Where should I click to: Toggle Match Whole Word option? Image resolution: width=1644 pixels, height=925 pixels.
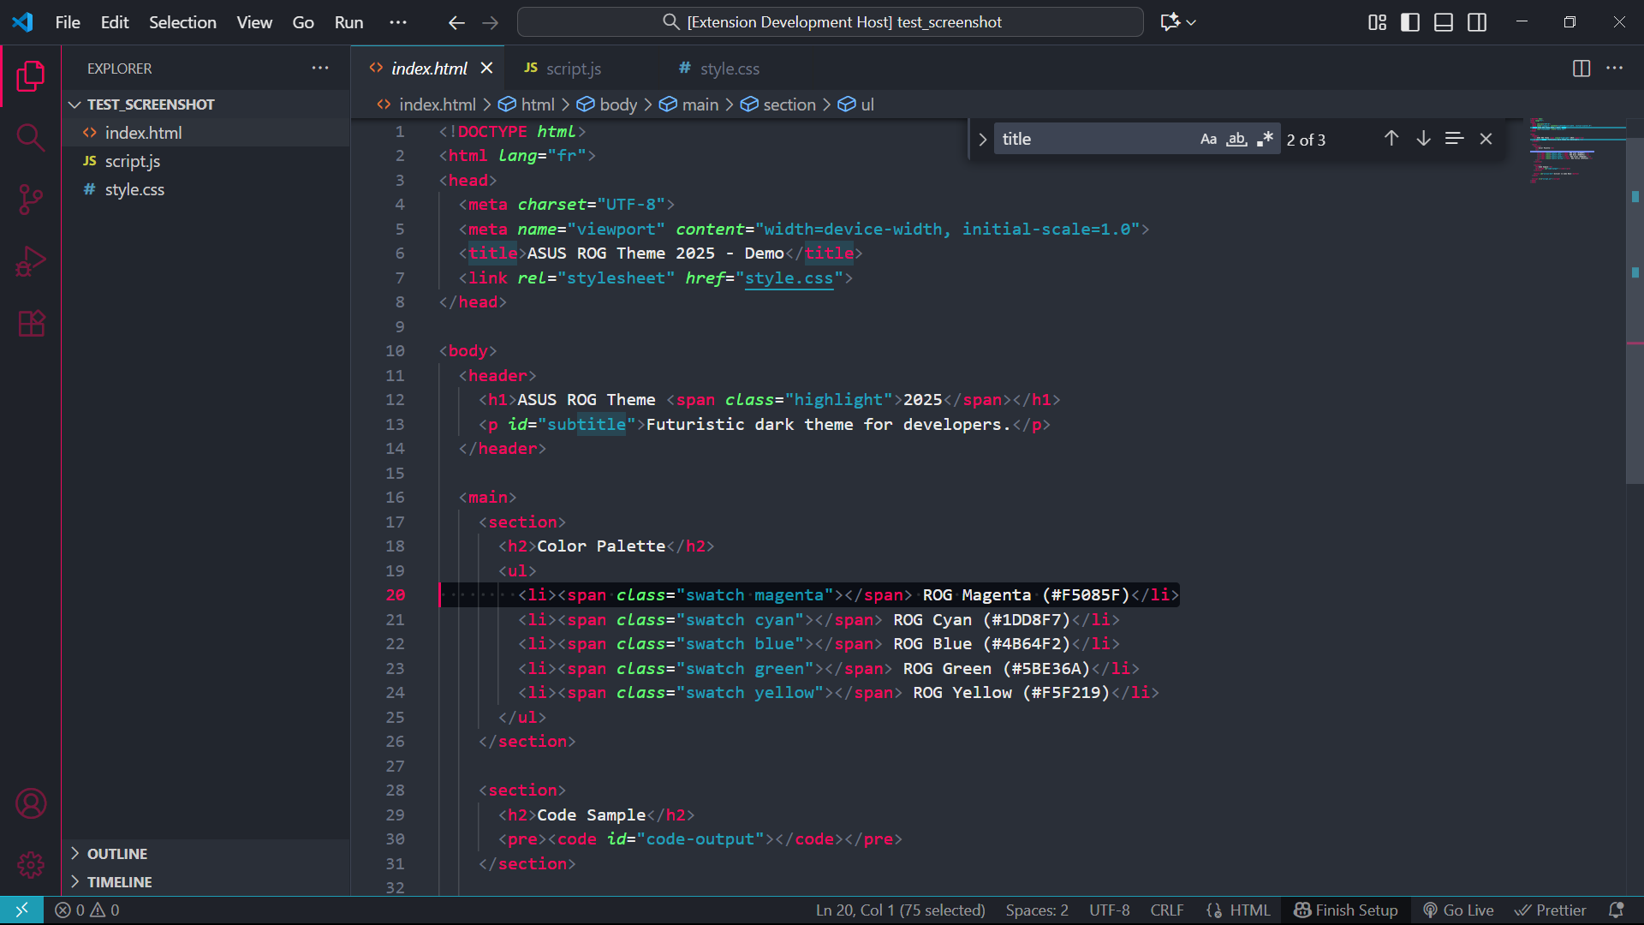click(1236, 139)
